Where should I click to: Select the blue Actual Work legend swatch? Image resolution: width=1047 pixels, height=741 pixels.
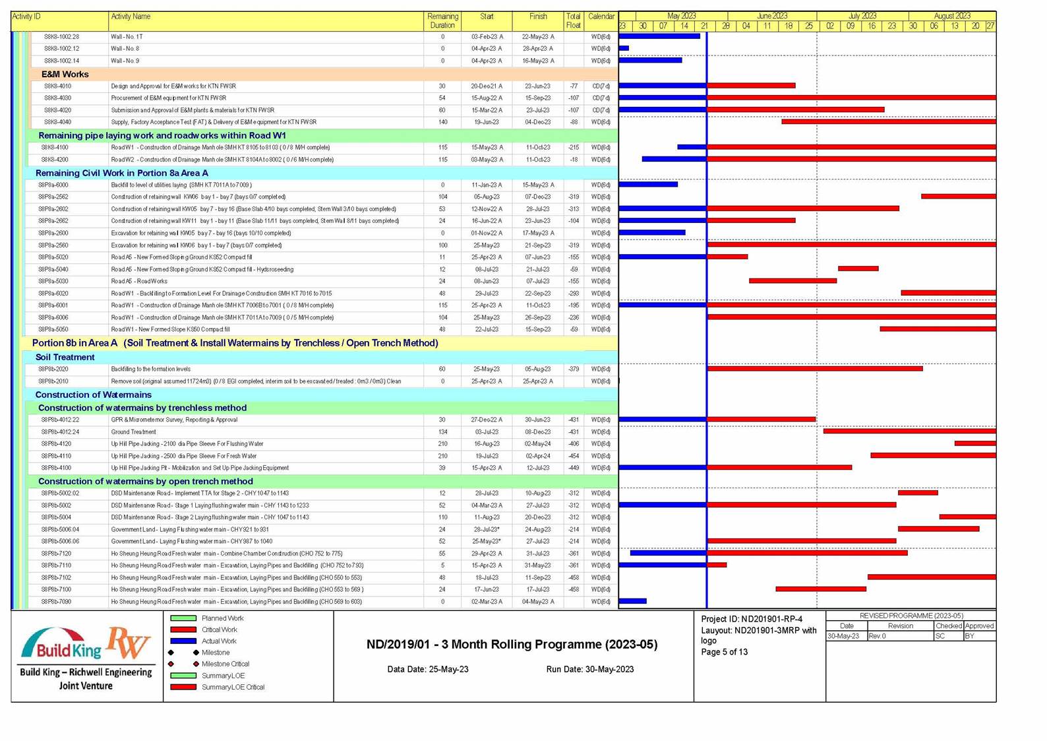[183, 641]
